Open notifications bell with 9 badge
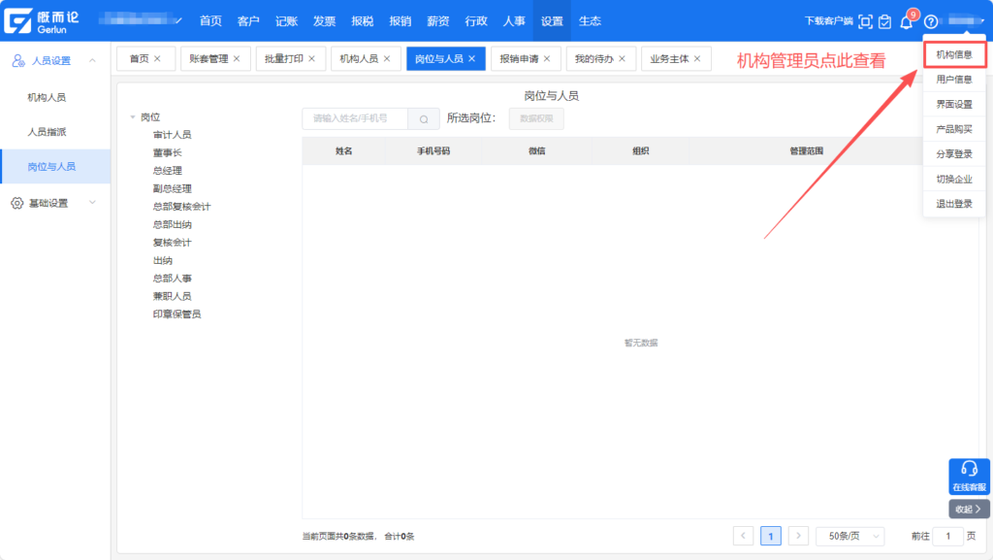Image resolution: width=993 pixels, height=560 pixels. (x=907, y=21)
